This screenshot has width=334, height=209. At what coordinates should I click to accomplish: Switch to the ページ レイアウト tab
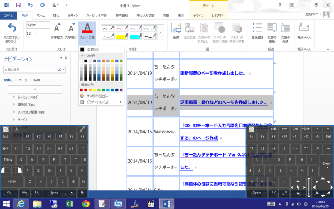pyautogui.click(x=97, y=16)
